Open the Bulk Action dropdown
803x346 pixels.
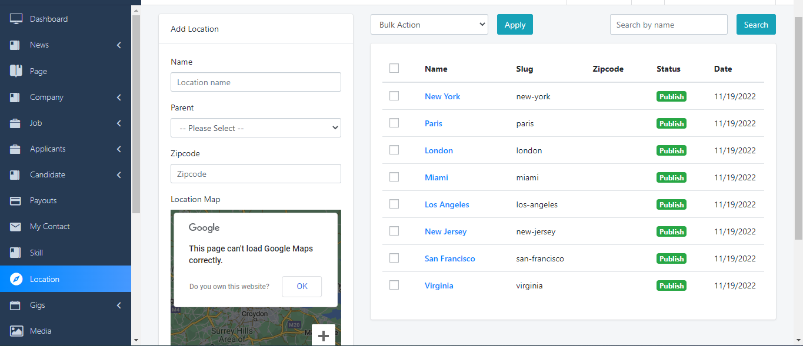429,25
